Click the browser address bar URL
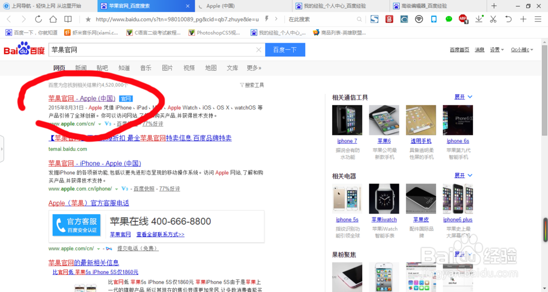 pyautogui.click(x=177, y=19)
